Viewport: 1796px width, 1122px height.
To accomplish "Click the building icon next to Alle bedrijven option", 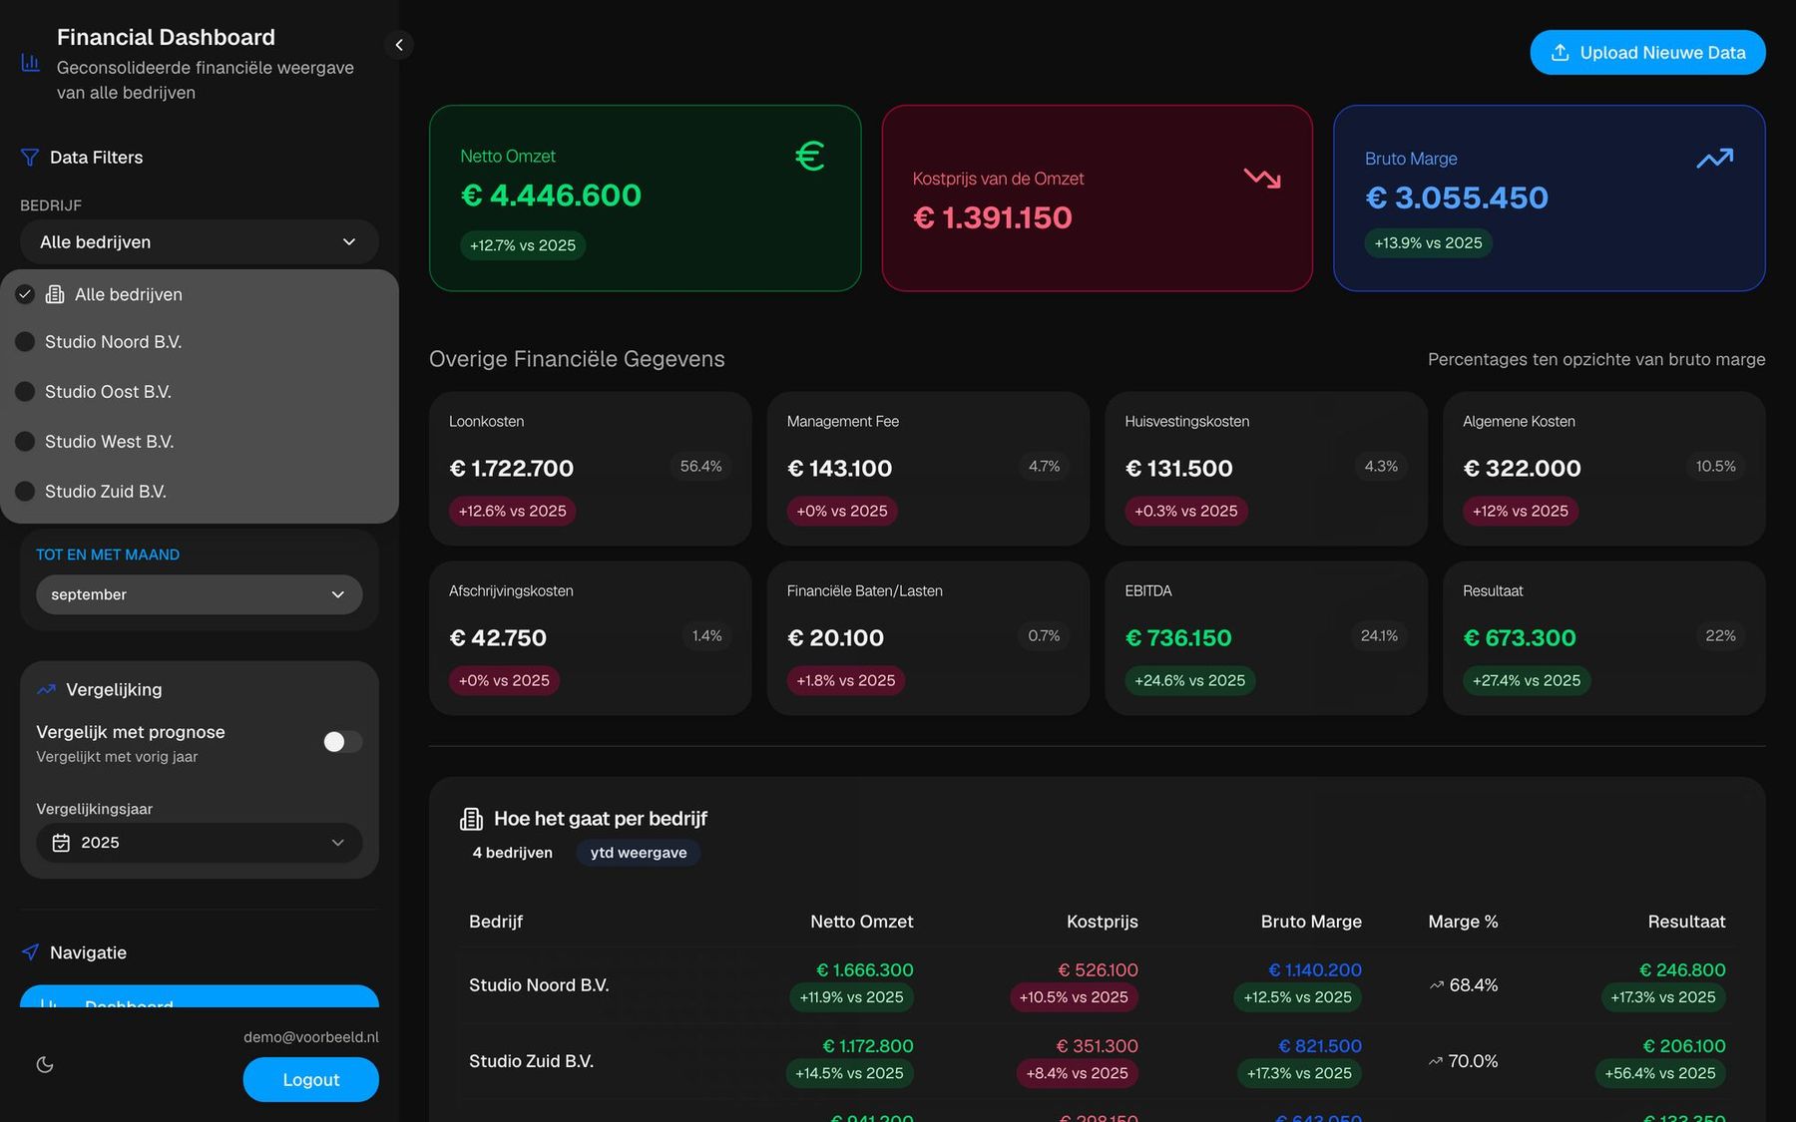I will tap(55, 294).
